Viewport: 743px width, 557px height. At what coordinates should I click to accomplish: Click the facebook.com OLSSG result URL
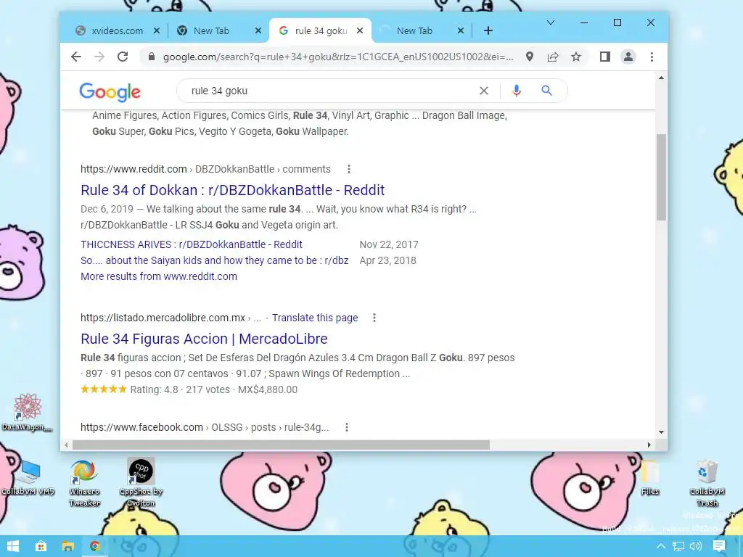205,427
